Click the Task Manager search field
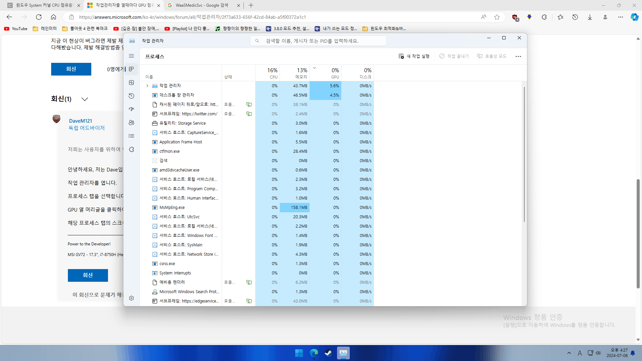 point(318,40)
